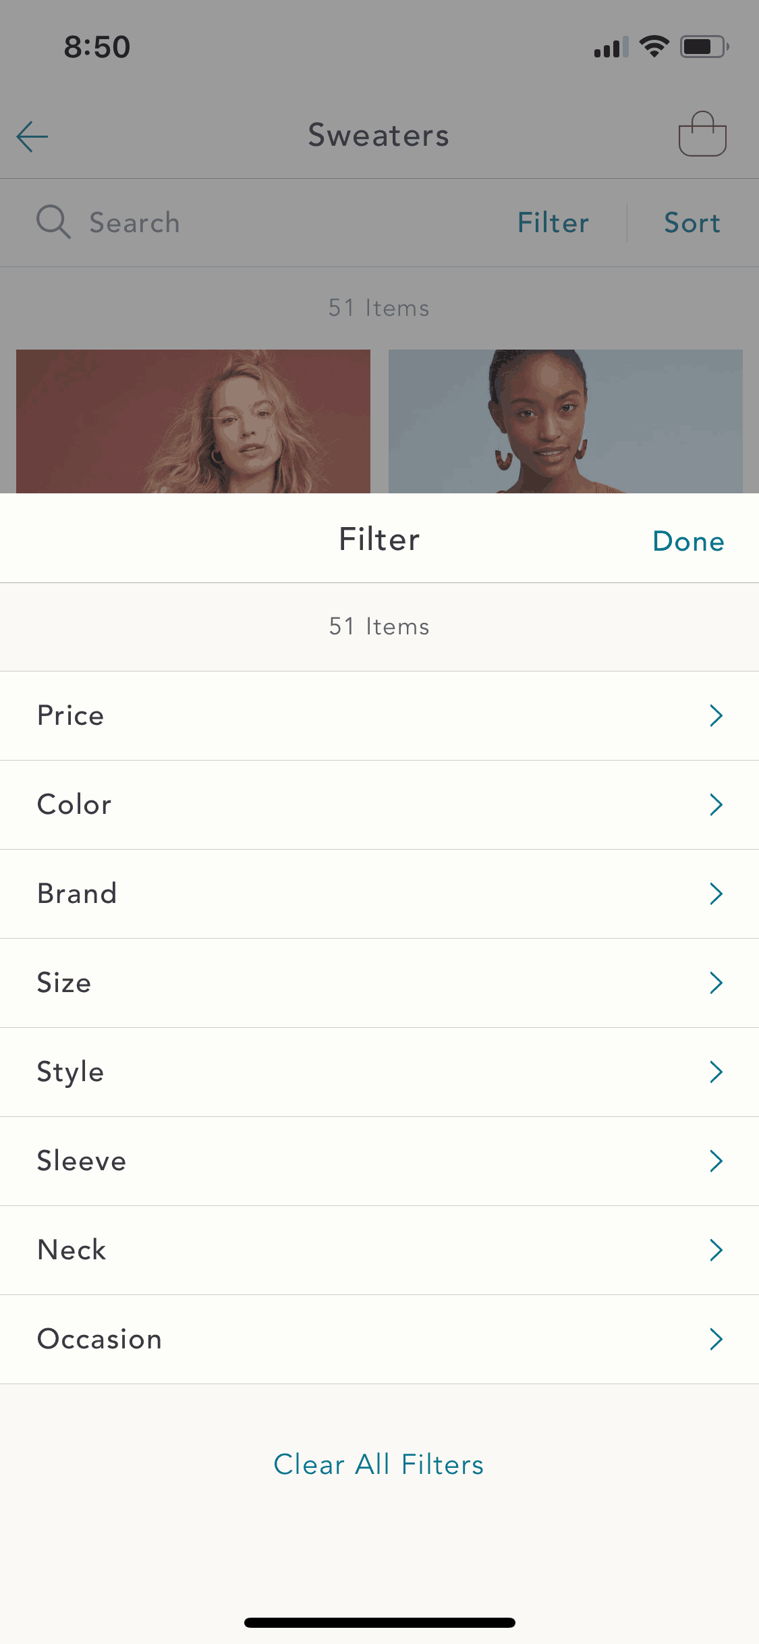This screenshot has width=759, height=1644.
Task: Select Clear All Filters
Action: pyautogui.click(x=378, y=1464)
